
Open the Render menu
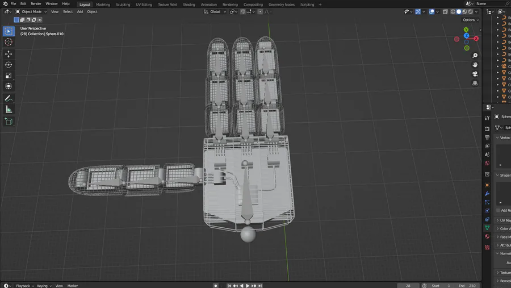coord(36,4)
